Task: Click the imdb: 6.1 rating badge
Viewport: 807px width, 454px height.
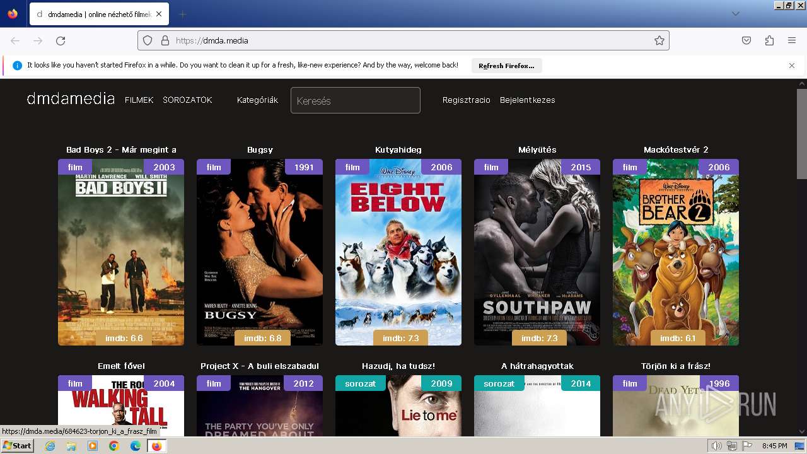Action: [x=678, y=338]
